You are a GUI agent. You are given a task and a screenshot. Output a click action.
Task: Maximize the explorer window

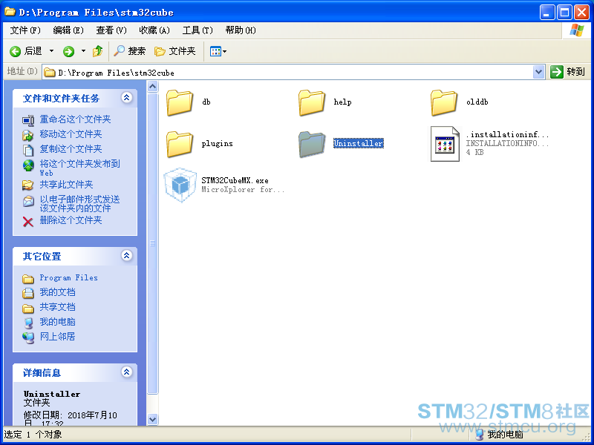click(564, 13)
